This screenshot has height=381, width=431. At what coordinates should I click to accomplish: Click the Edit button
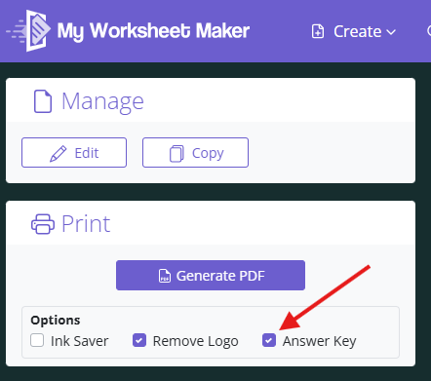tap(74, 153)
